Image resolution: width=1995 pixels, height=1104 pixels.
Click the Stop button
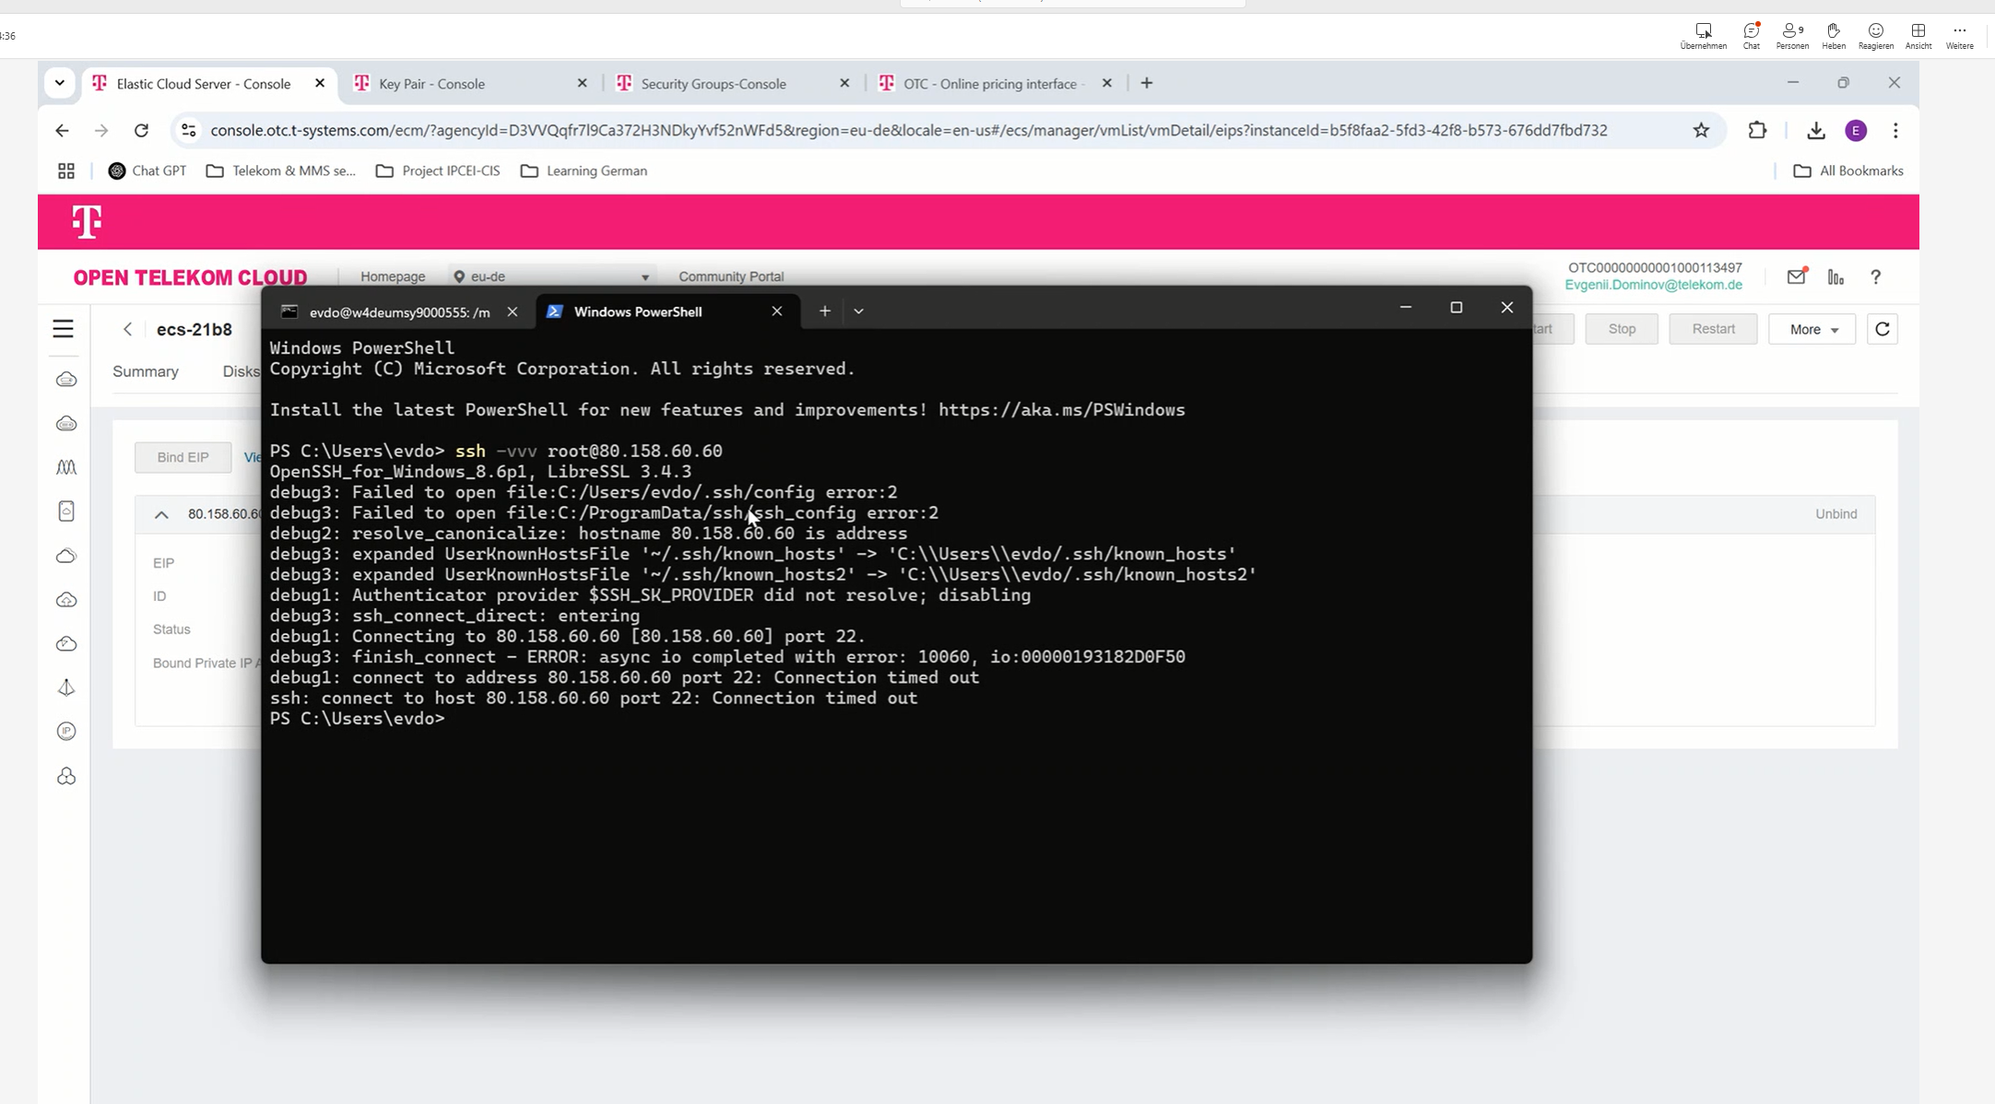1622,329
